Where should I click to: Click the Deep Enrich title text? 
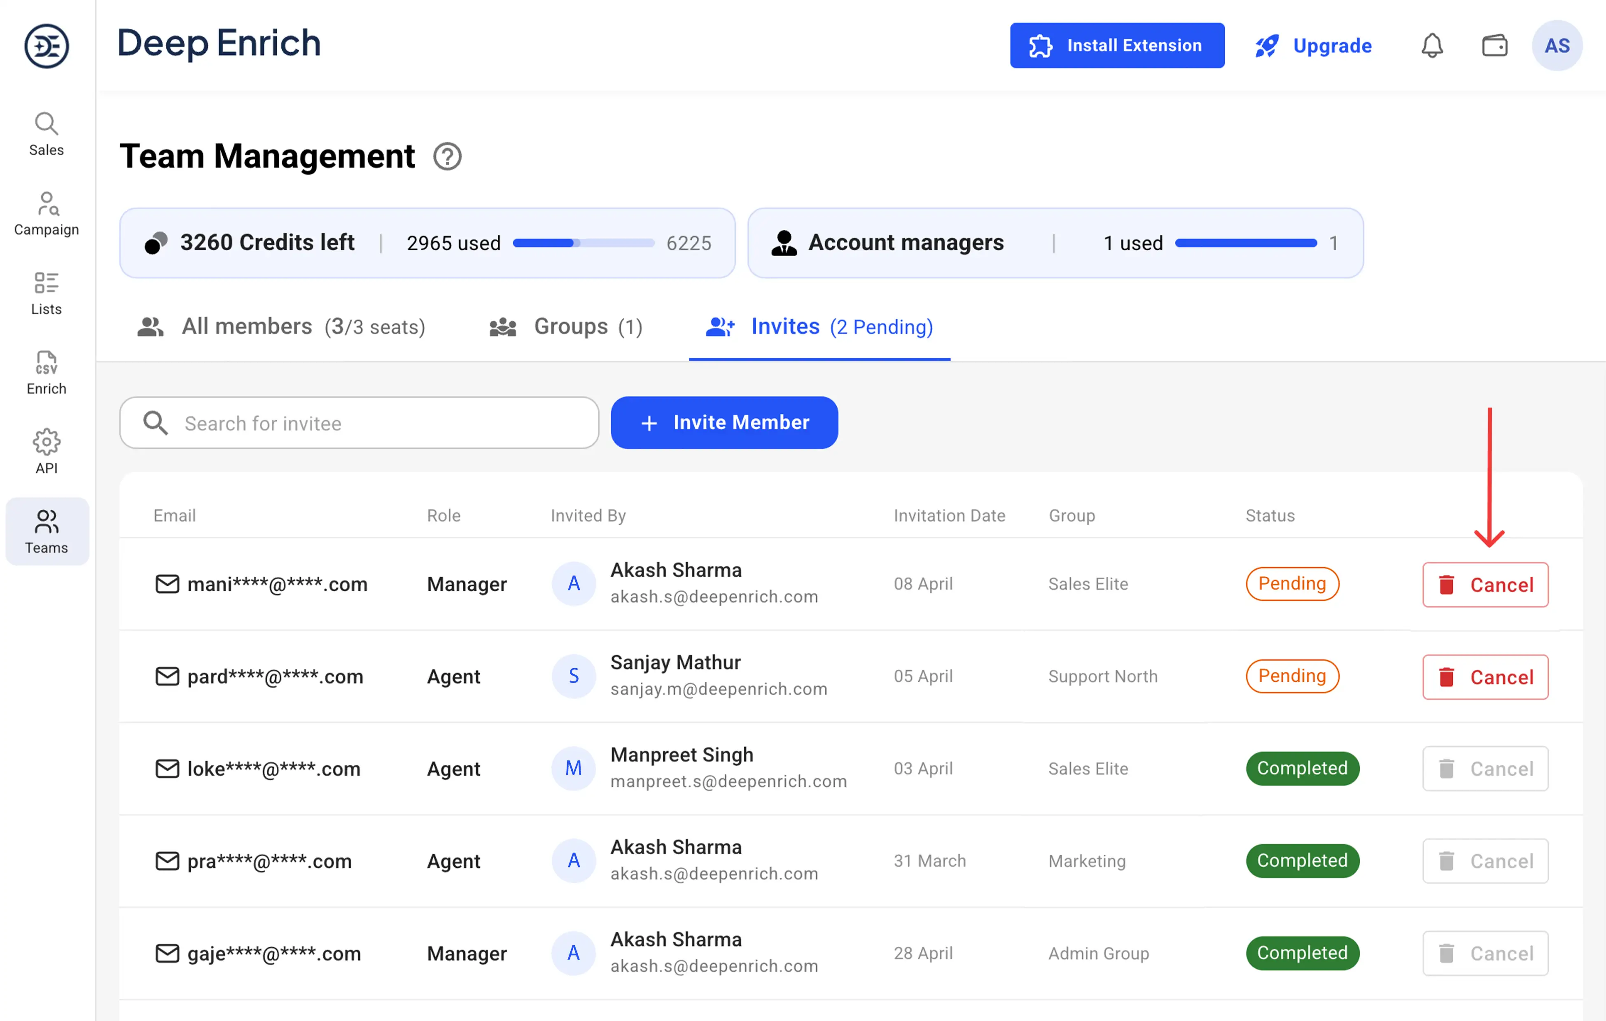point(219,44)
